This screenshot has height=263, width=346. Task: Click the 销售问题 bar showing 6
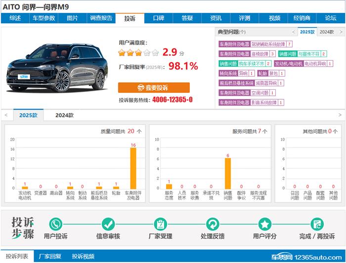[x=228, y=173]
